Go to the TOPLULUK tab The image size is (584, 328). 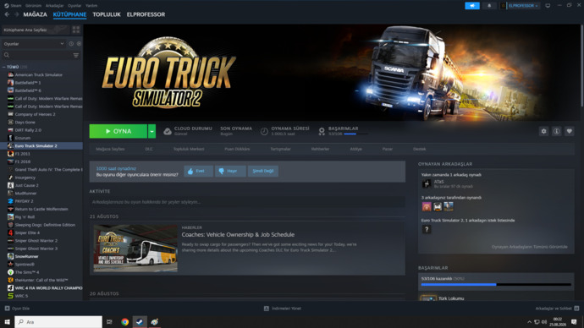[107, 14]
